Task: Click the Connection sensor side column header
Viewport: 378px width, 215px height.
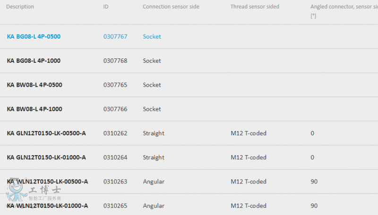Action: pyautogui.click(x=171, y=7)
